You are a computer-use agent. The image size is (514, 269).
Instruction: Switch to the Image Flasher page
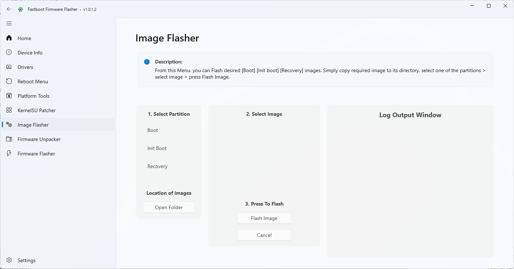[33, 124]
